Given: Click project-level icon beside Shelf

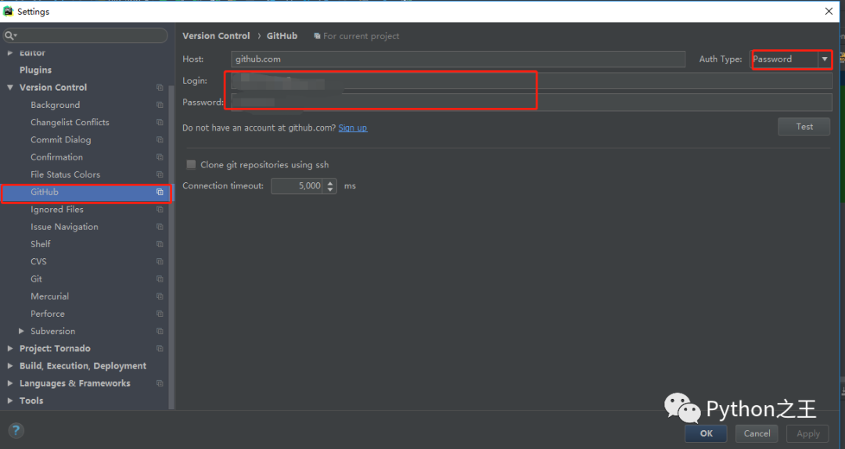Looking at the screenshot, I should 160,244.
